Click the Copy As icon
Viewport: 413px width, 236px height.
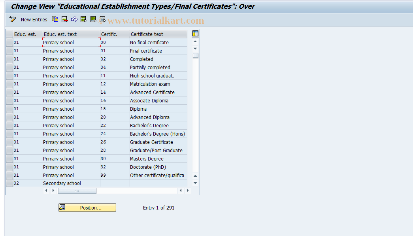(x=55, y=19)
